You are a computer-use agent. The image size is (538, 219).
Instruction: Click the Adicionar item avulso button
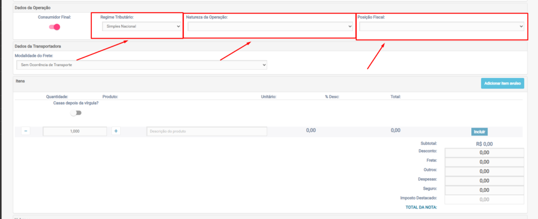(x=502, y=83)
